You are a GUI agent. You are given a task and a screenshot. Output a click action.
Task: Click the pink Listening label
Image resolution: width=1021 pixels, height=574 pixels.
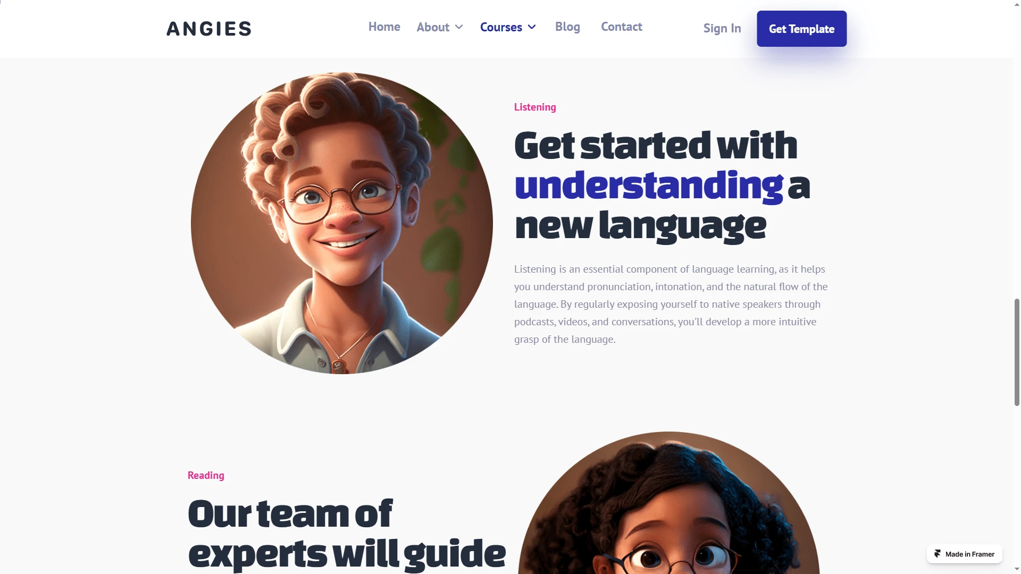coord(535,107)
